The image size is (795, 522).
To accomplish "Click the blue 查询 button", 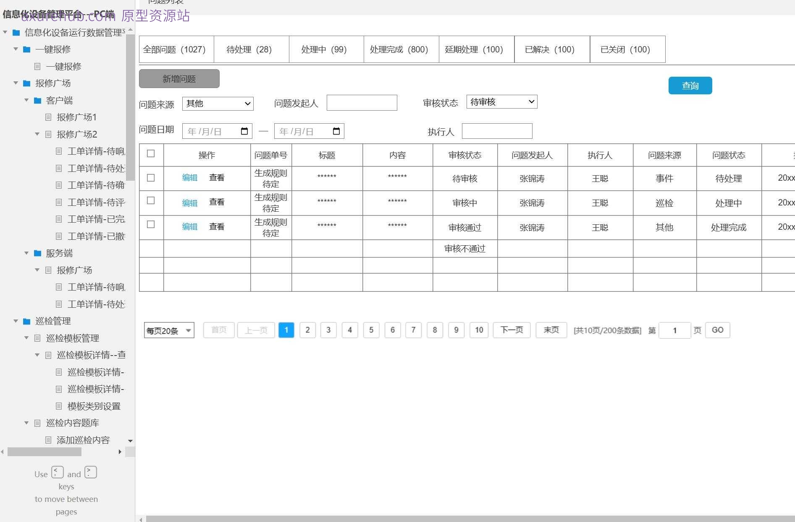I will click(x=690, y=86).
